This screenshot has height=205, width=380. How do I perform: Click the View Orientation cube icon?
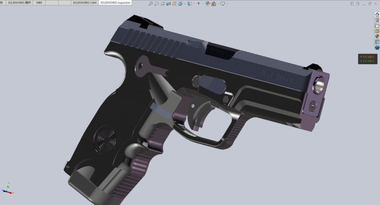[180, 3]
